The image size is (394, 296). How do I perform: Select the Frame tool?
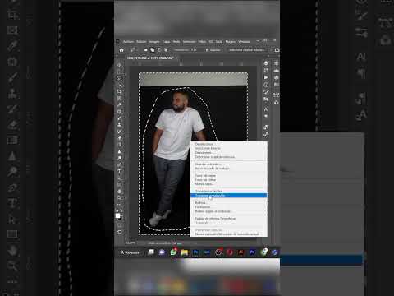[120, 98]
